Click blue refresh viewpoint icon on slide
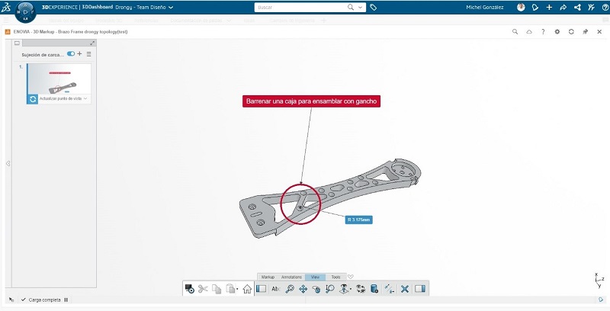 [33, 99]
